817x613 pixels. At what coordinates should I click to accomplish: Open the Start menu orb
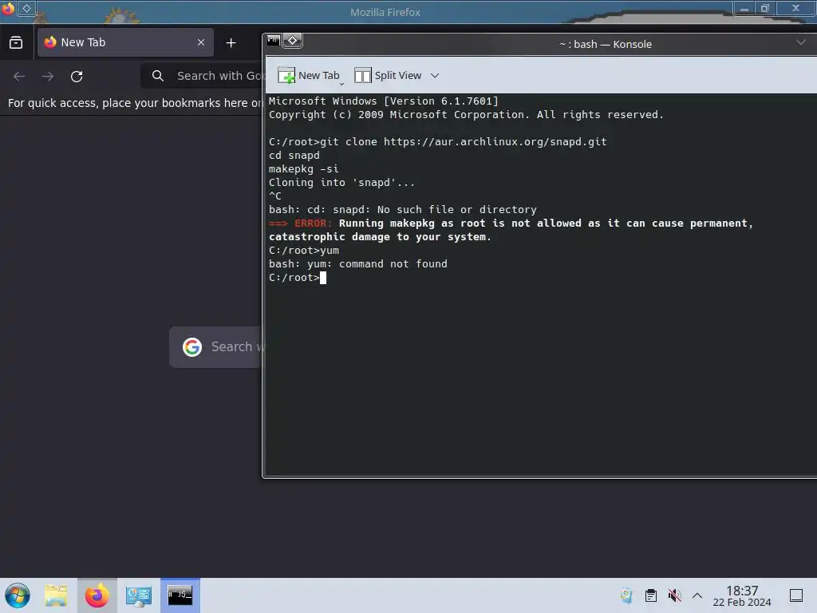[18, 595]
